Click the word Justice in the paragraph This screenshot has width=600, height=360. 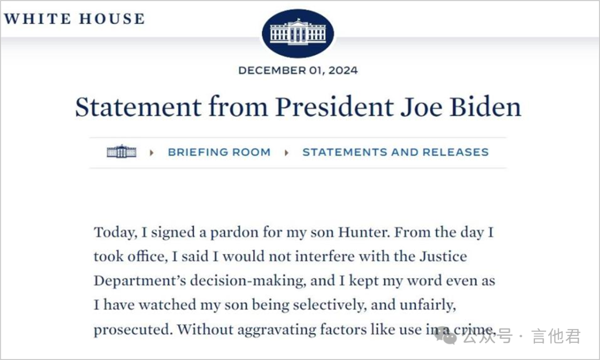(x=443, y=256)
